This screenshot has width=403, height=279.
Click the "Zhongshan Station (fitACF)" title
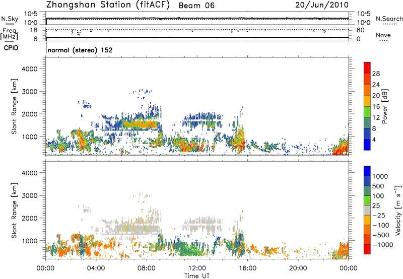click(108, 5)
